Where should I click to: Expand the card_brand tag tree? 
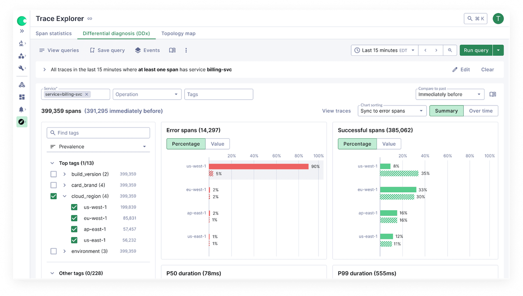pyautogui.click(x=65, y=185)
